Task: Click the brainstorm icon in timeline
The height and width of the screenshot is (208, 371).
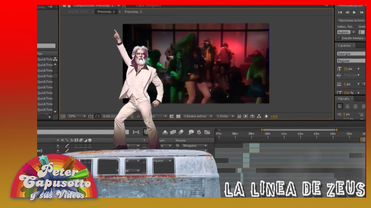Action: point(191,132)
